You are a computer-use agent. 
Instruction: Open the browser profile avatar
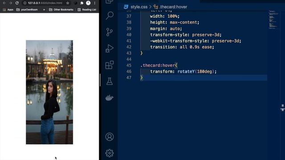88,3
